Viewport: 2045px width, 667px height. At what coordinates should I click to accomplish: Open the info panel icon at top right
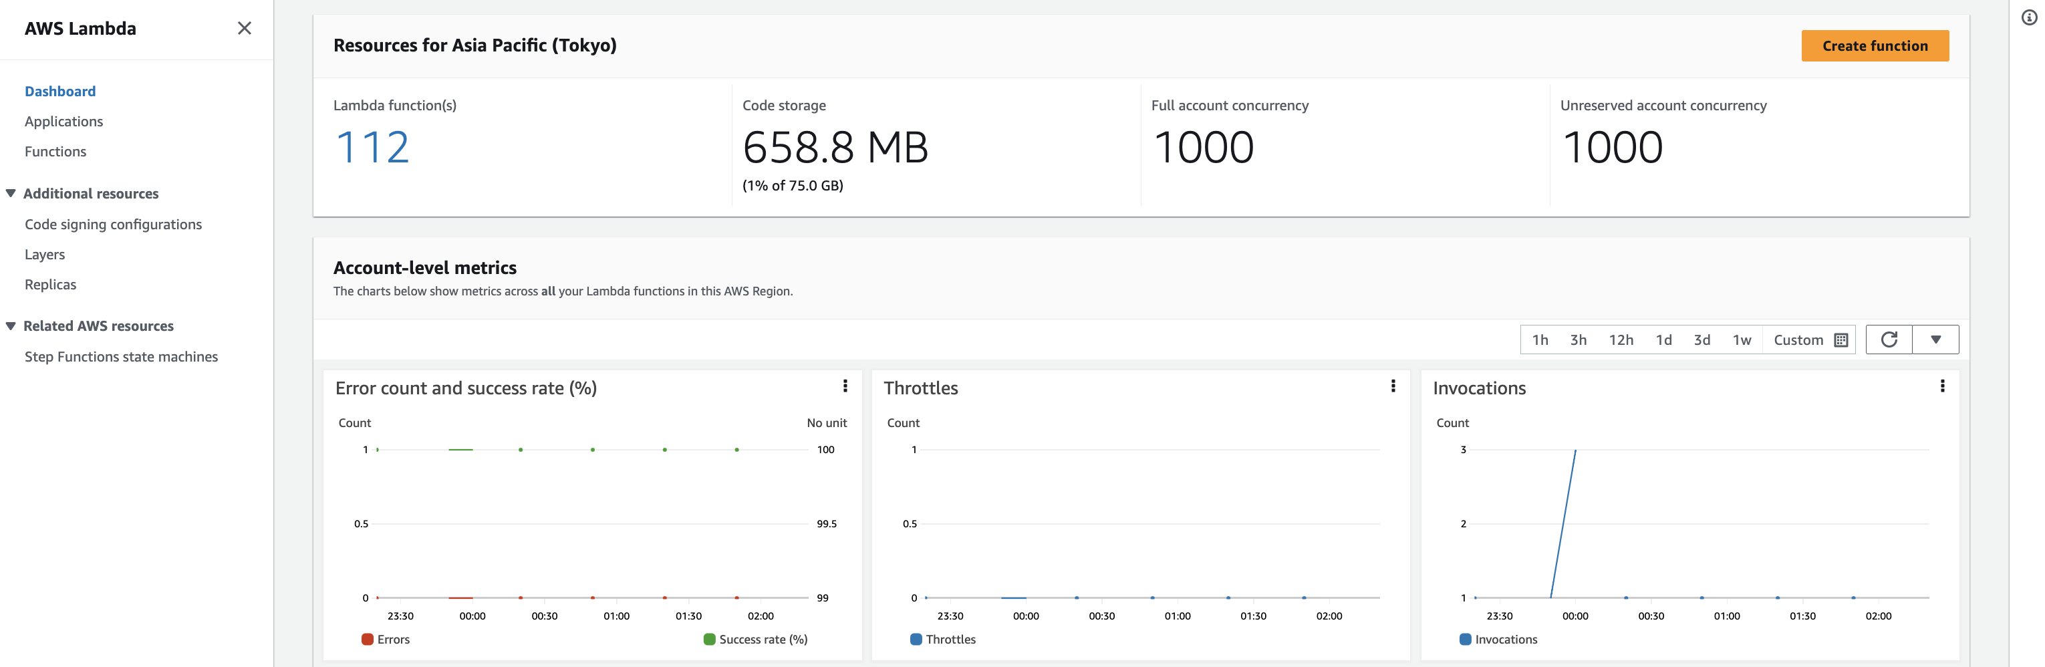pyautogui.click(x=2028, y=17)
